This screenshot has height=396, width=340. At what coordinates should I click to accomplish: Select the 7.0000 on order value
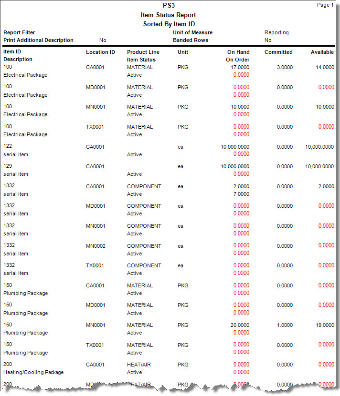tap(241, 194)
